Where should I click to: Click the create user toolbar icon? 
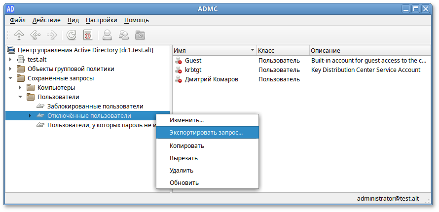pyautogui.click(x=107, y=35)
